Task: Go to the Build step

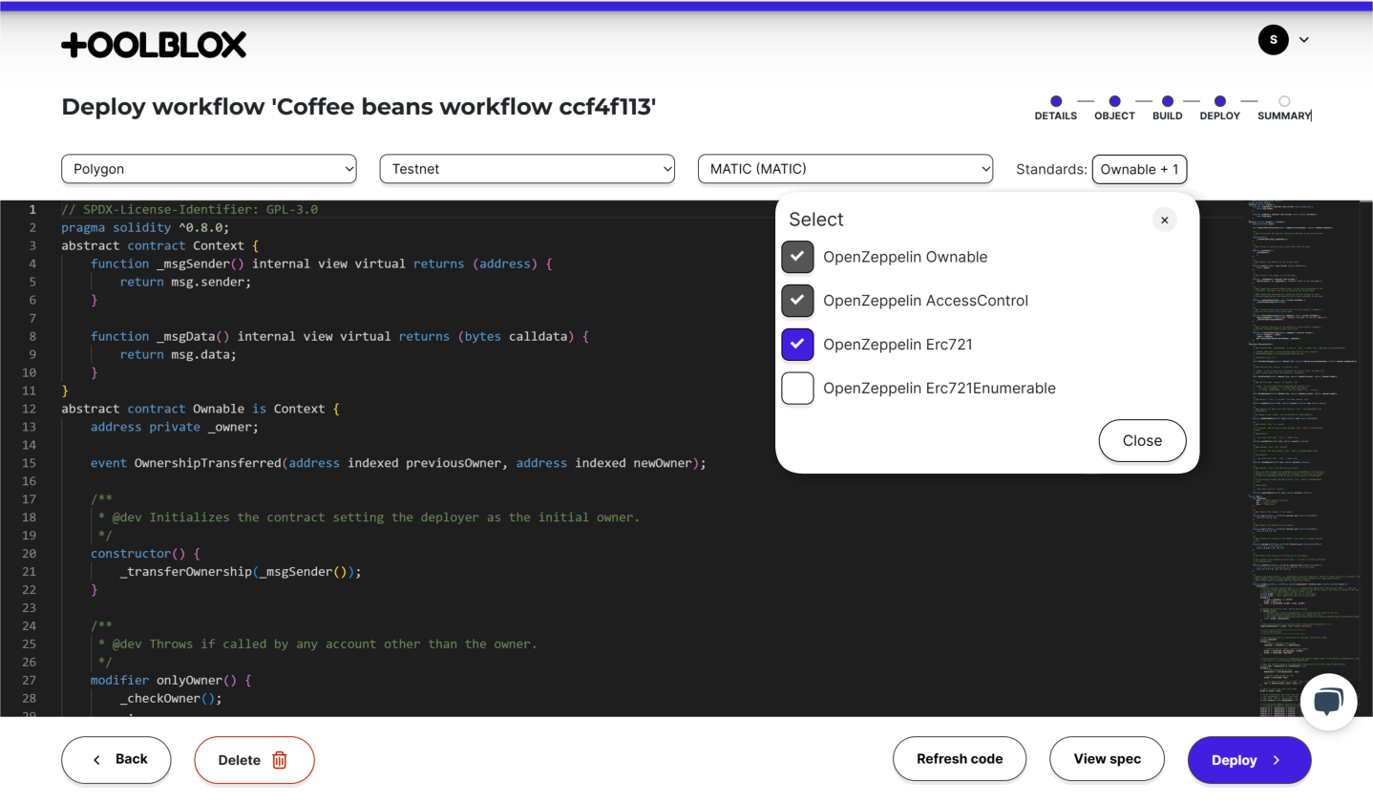Action: [x=1168, y=108]
